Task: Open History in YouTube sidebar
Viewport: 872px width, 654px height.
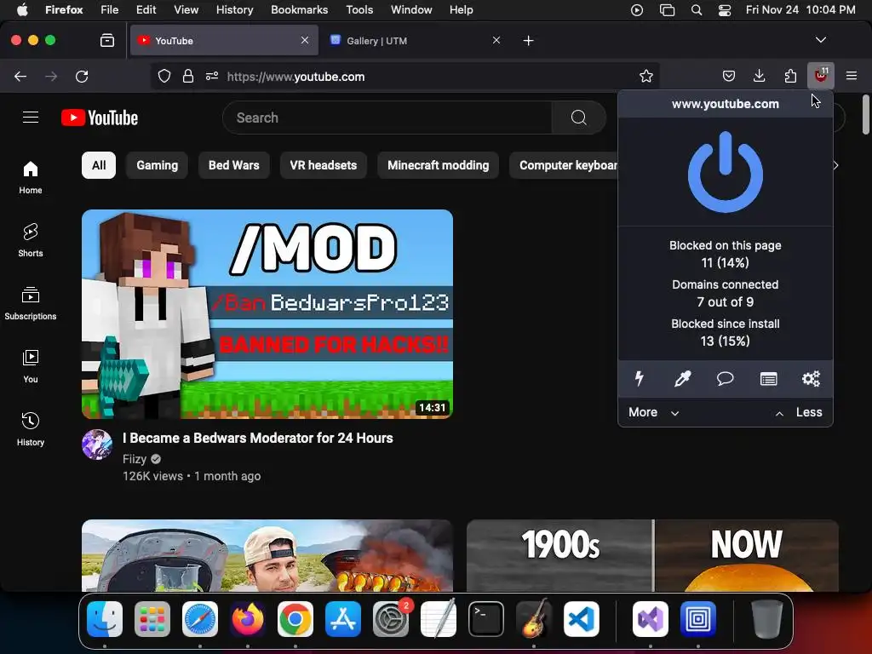Action: pyautogui.click(x=31, y=429)
